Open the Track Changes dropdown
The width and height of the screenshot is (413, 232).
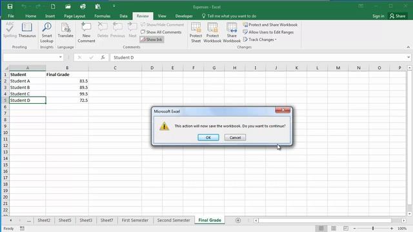click(x=260, y=39)
